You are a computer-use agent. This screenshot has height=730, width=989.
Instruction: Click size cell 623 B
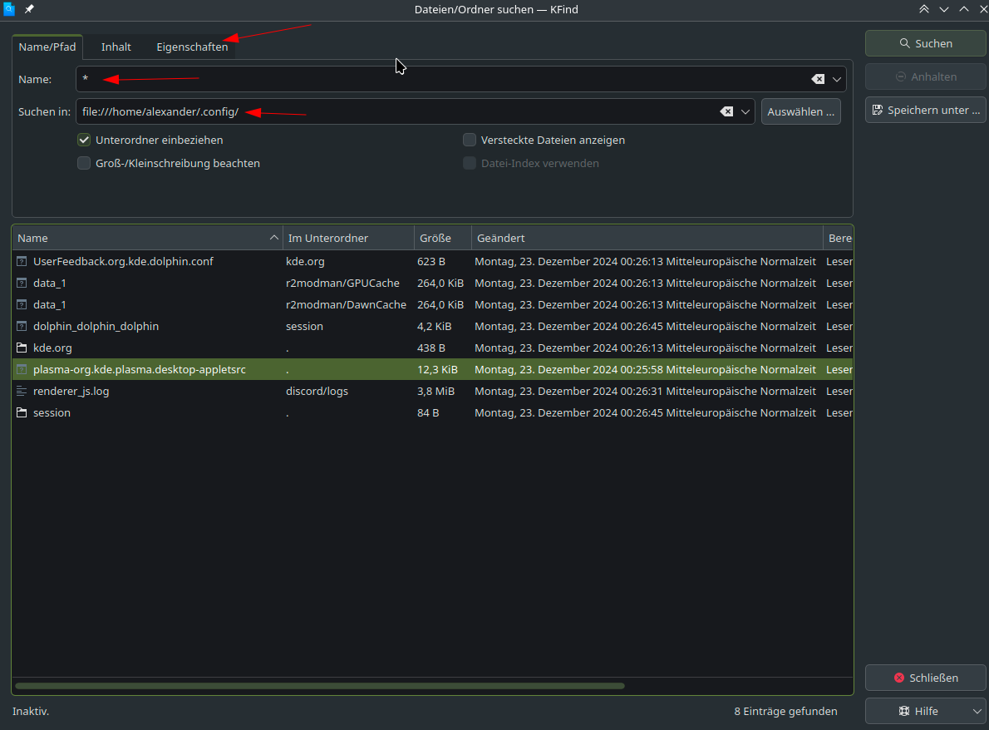click(431, 261)
